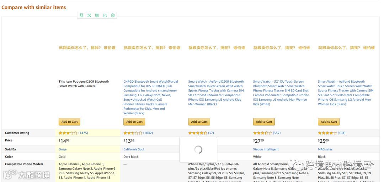Open the seller link California Soul

click(x=134, y=149)
